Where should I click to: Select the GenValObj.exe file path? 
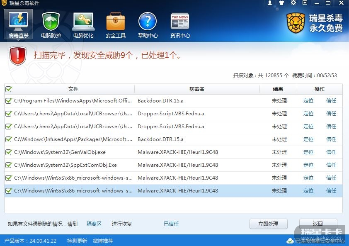point(60,152)
